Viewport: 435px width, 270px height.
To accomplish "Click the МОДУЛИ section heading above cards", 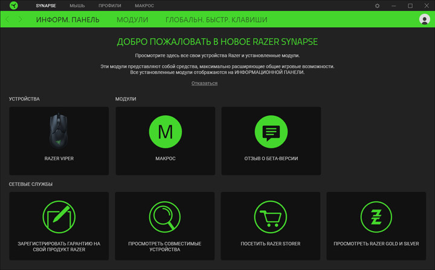I will coord(126,99).
